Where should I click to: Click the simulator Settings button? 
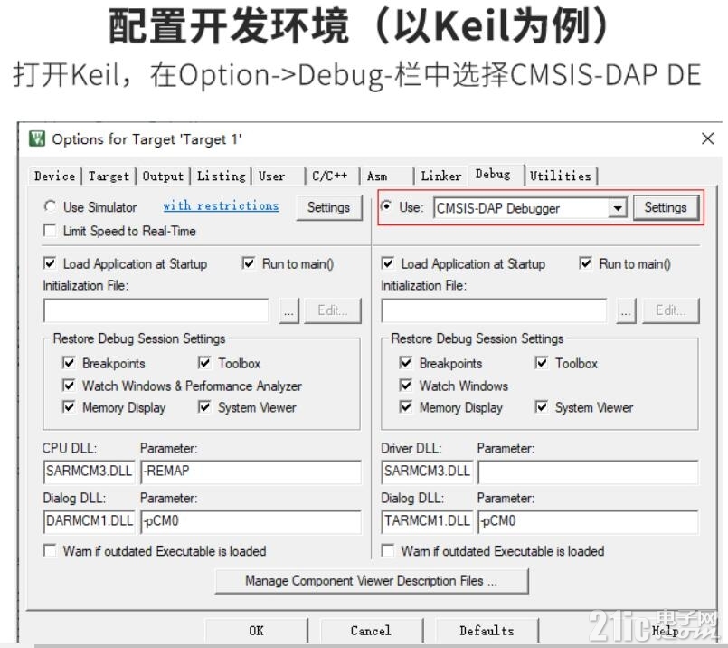[x=328, y=207]
